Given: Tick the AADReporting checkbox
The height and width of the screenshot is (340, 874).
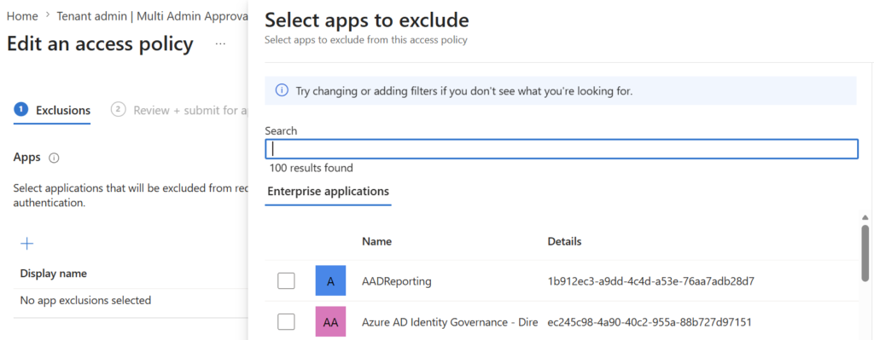Looking at the screenshot, I should 286,281.
